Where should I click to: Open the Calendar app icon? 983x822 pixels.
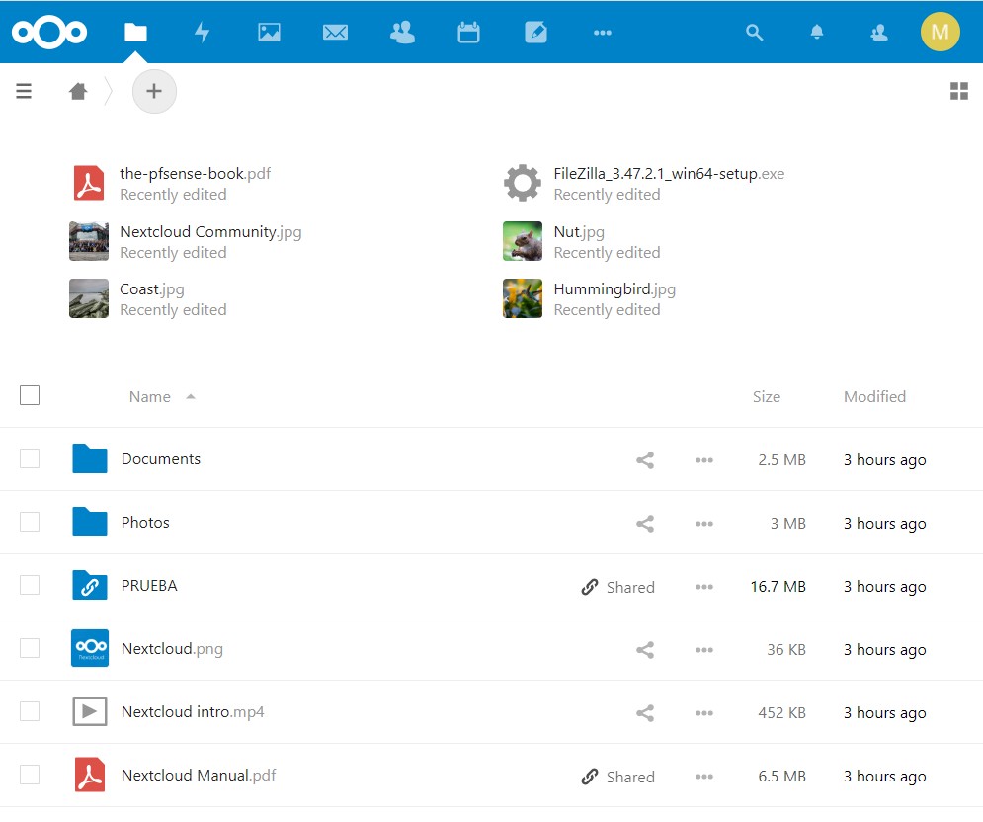(x=468, y=32)
